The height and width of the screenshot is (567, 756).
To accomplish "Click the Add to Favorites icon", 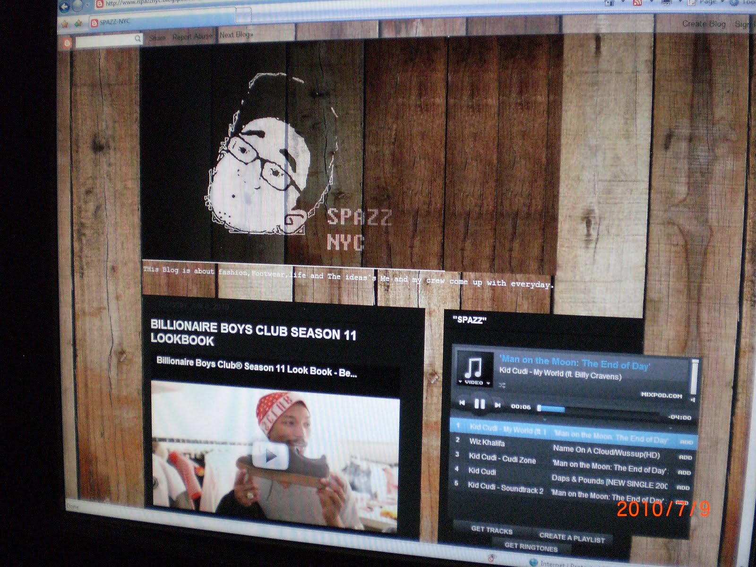I will pos(78,23).
